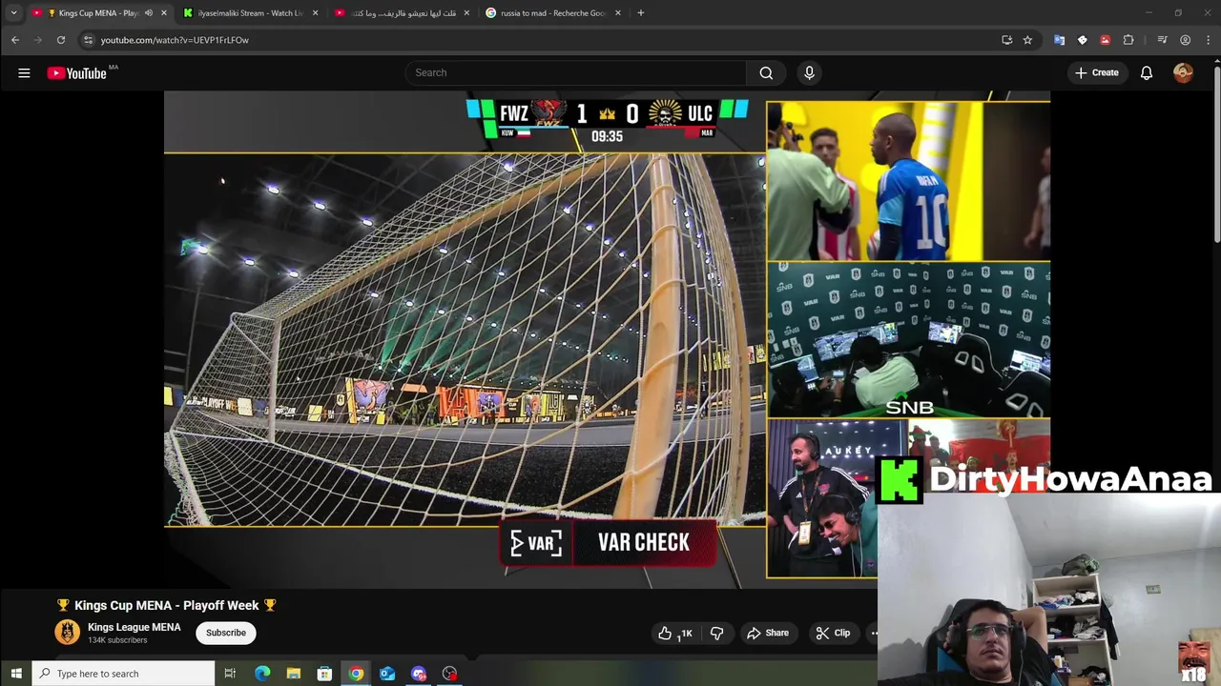Launch Microsoft Edge from the taskbar

tap(262, 674)
